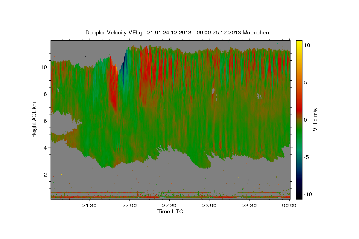Click the colorbar value -5
Image resolution: width=359 pixels, height=239 pixels.
[x=306, y=157]
